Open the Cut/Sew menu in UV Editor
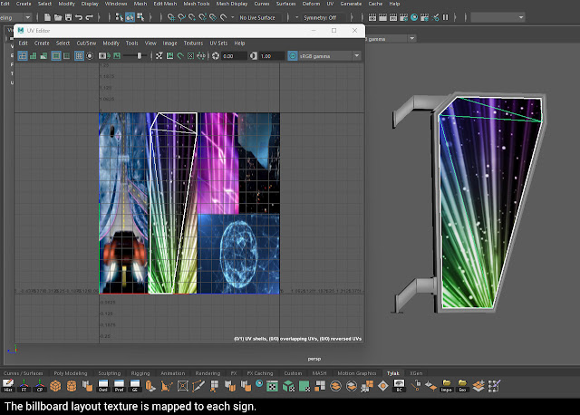The width and height of the screenshot is (580, 415). click(x=87, y=43)
